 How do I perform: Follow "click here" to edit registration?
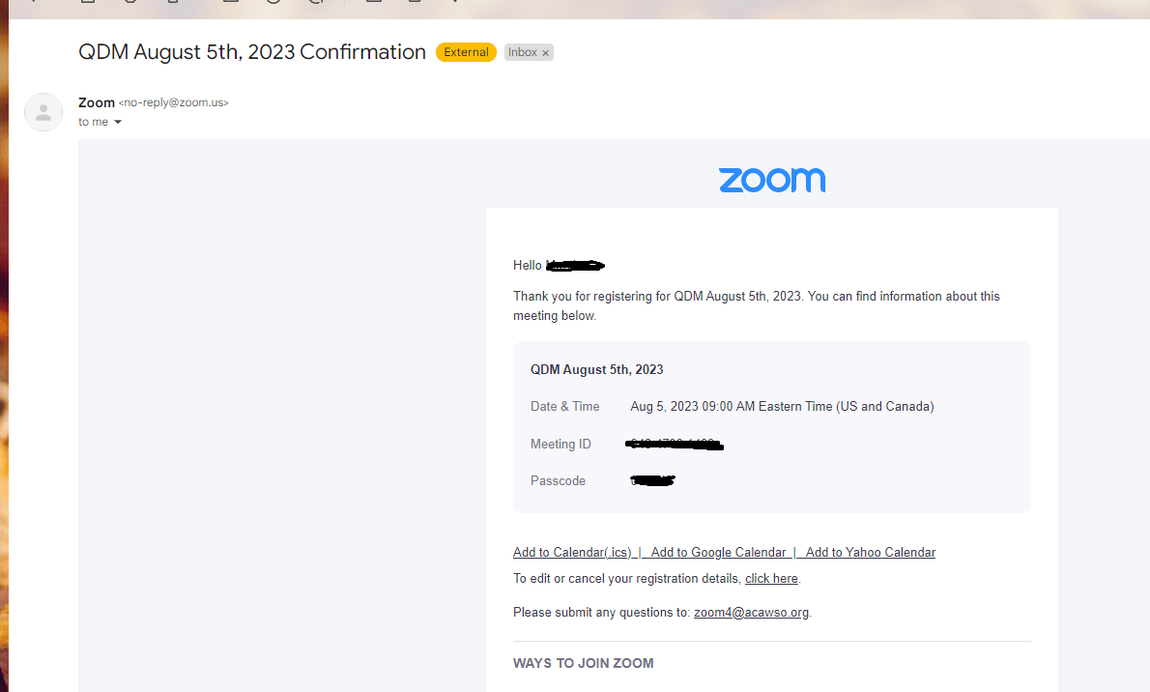point(771,579)
